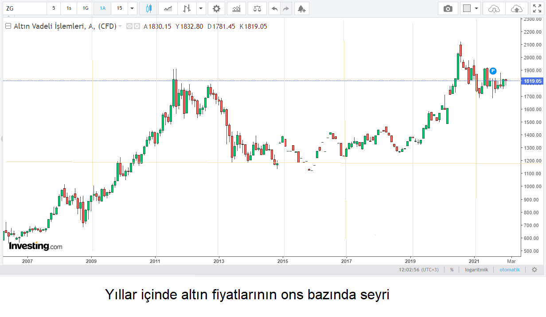The height and width of the screenshot is (317, 546).
Task: Open the interval dropdown next to 15
Action: pyautogui.click(x=132, y=8)
